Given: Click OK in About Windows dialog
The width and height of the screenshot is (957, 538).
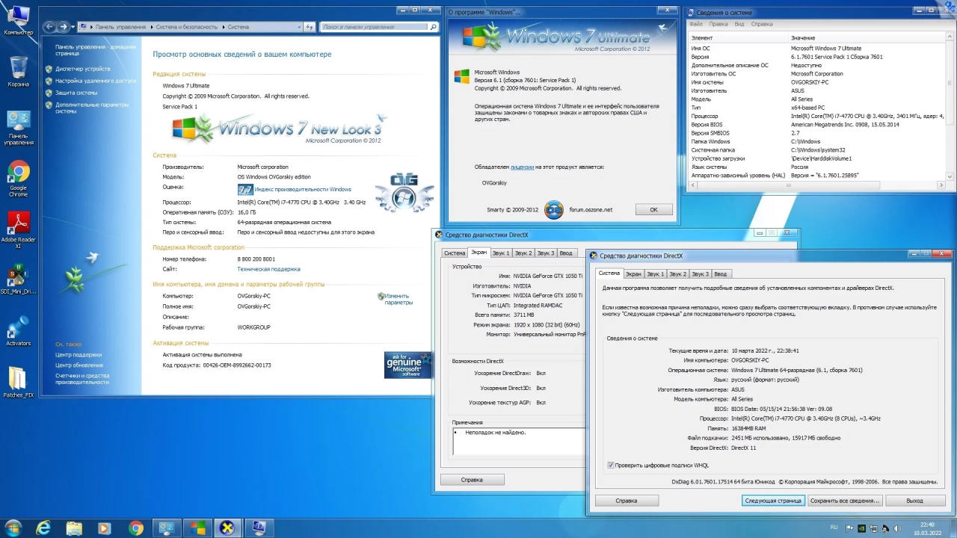Looking at the screenshot, I should (x=653, y=209).
